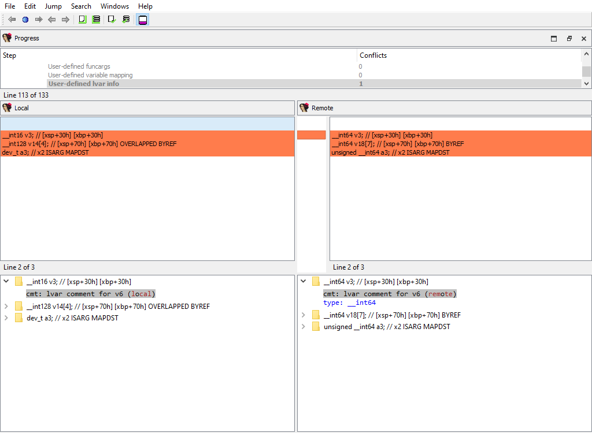Click the single page icon with green checkmark
This screenshot has height=433, width=592.
pos(112,20)
